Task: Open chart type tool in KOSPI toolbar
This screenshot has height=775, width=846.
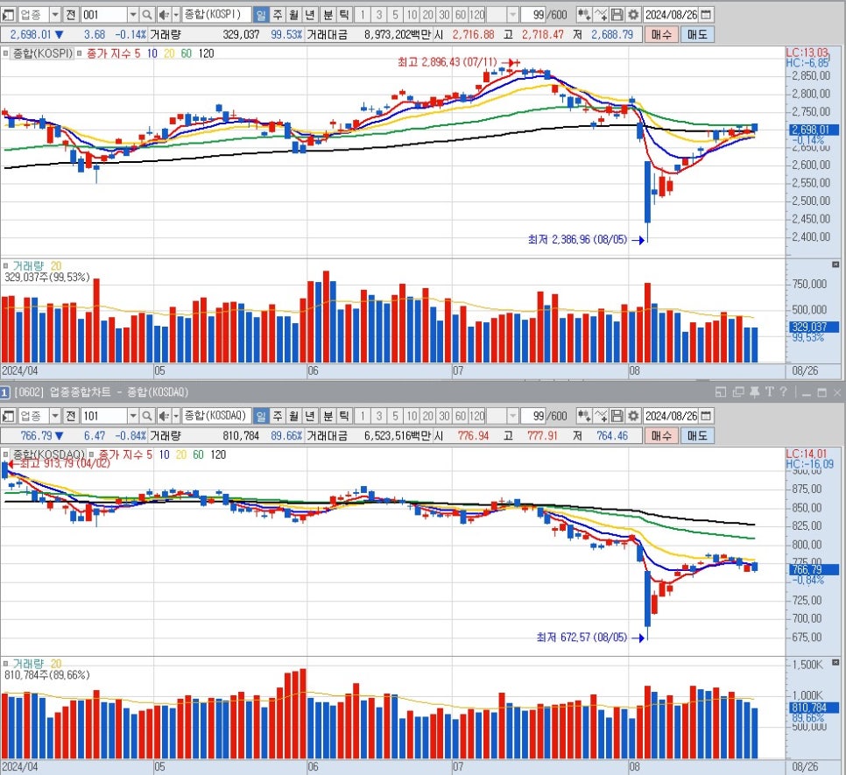Action: click(583, 15)
